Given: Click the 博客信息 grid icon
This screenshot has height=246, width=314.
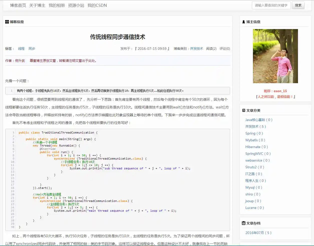Looking at the screenshot, I should (x=7, y=22).
